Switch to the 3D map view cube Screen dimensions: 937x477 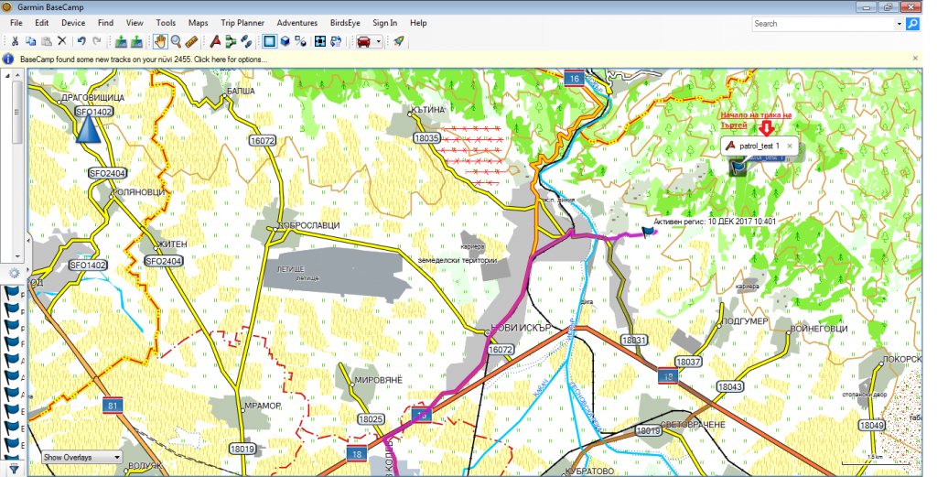click(x=285, y=41)
